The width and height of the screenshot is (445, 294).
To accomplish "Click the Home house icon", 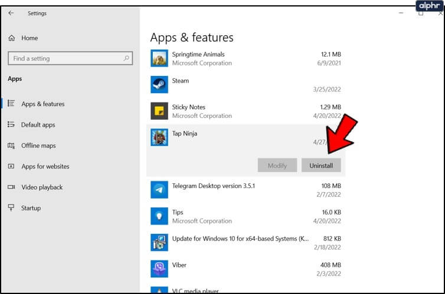I will click(x=12, y=38).
